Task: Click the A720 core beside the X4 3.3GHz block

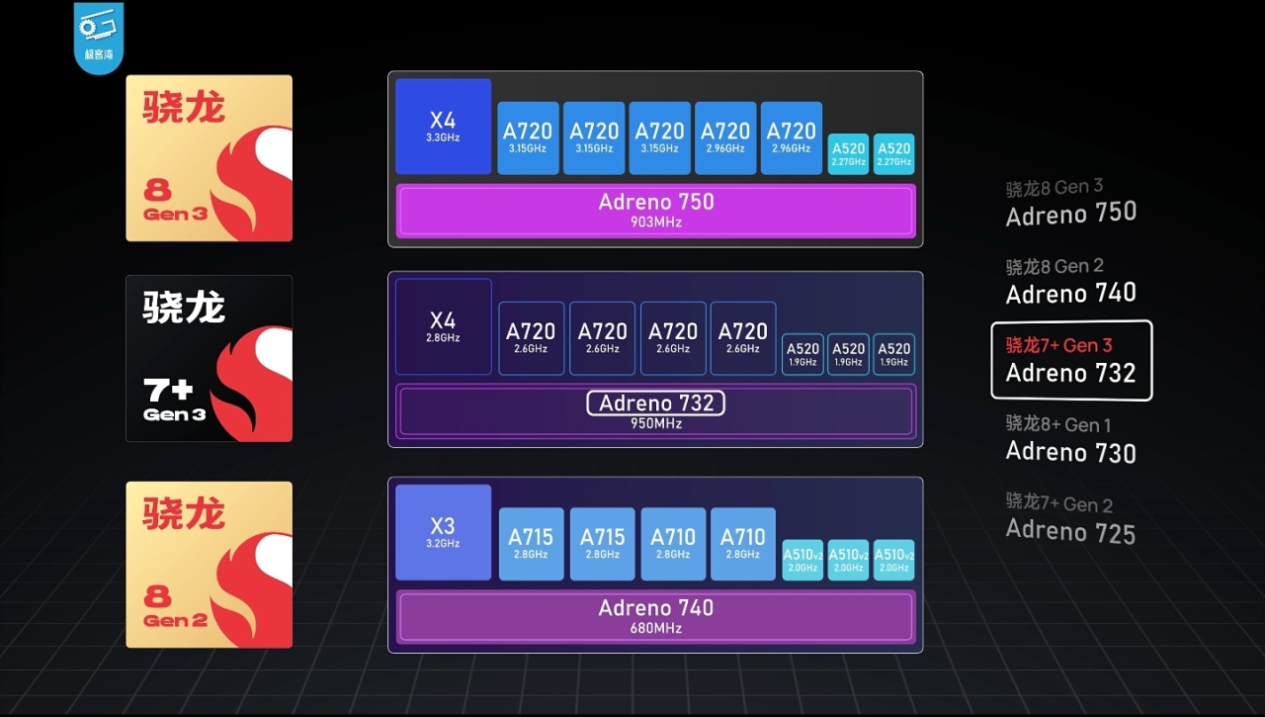Action: 528,138
